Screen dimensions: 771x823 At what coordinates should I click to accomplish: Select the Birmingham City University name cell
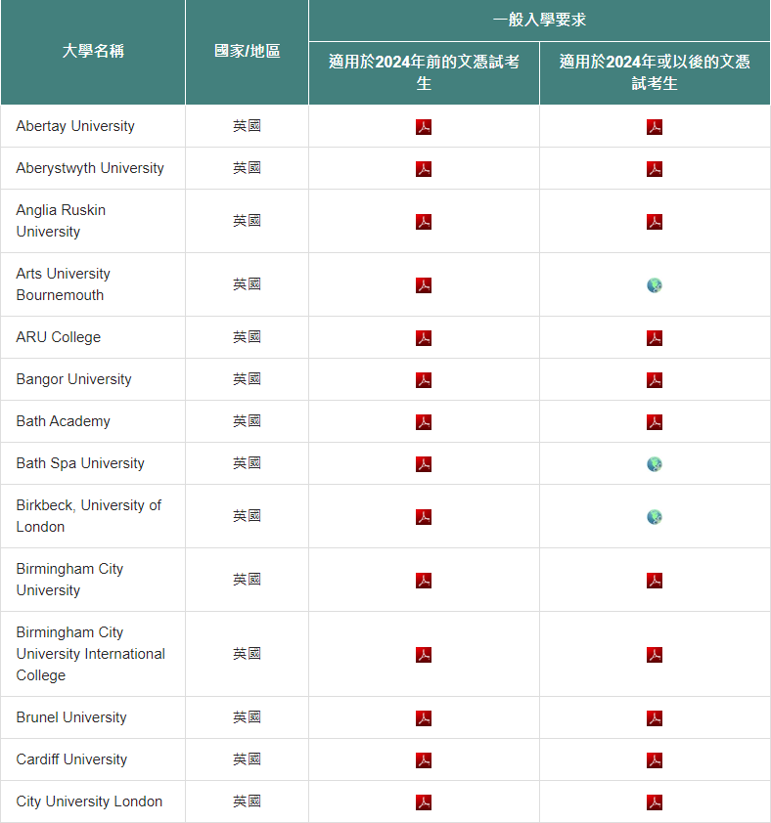(93, 580)
